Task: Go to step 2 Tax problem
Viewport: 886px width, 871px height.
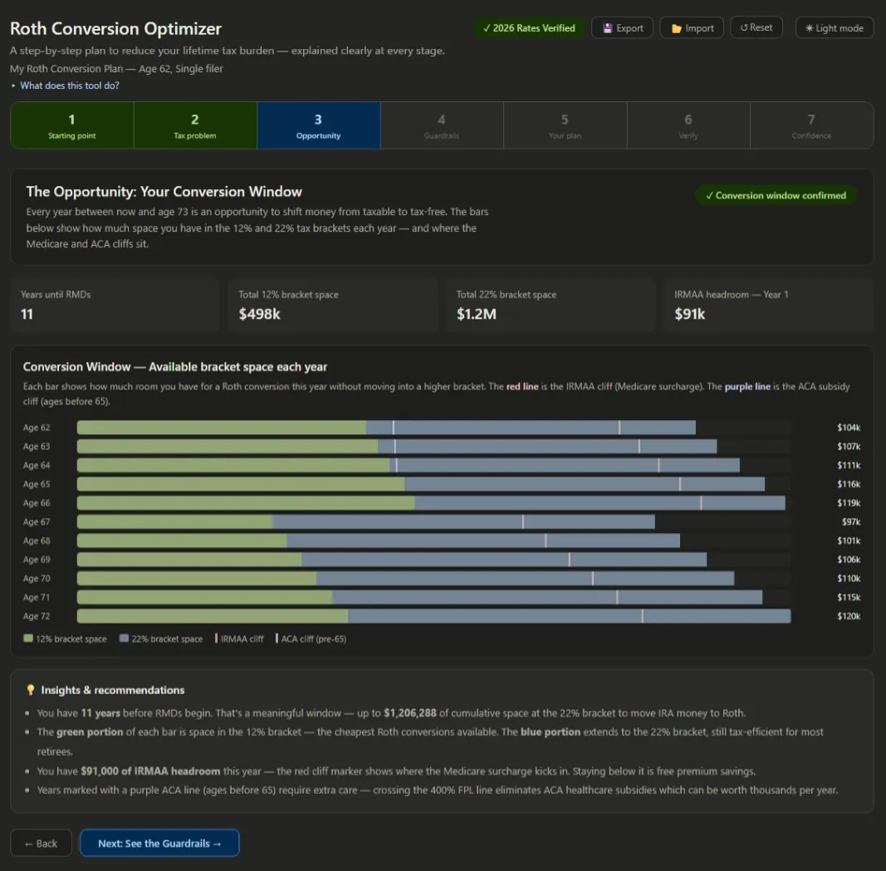Action: click(195, 125)
